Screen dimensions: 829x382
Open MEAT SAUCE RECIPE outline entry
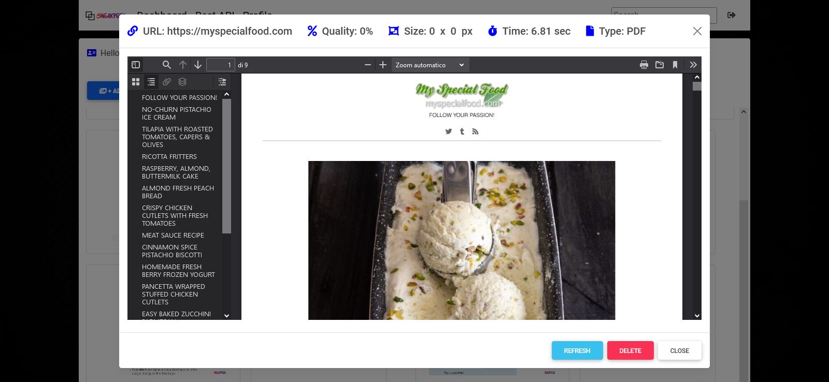(x=173, y=235)
